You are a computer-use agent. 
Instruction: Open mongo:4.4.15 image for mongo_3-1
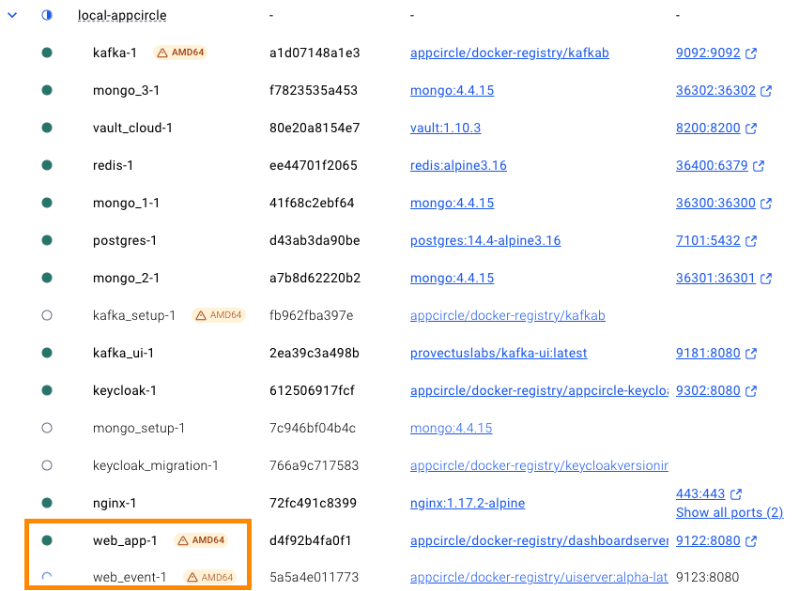click(x=452, y=91)
